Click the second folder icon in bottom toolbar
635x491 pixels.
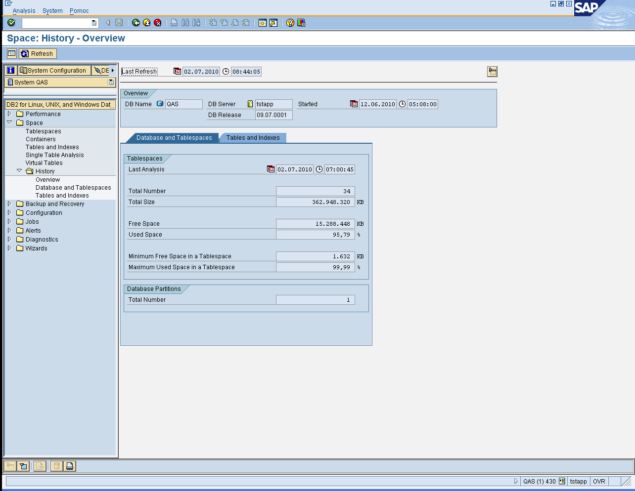[23, 466]
